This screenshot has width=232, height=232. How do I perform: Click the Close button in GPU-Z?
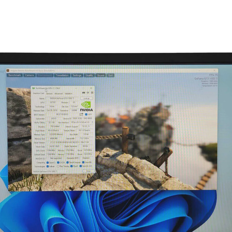88,171
